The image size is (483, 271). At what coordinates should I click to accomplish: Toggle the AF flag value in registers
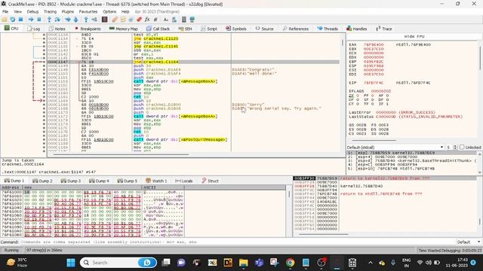pyautogui.click(x=387, y=96)
